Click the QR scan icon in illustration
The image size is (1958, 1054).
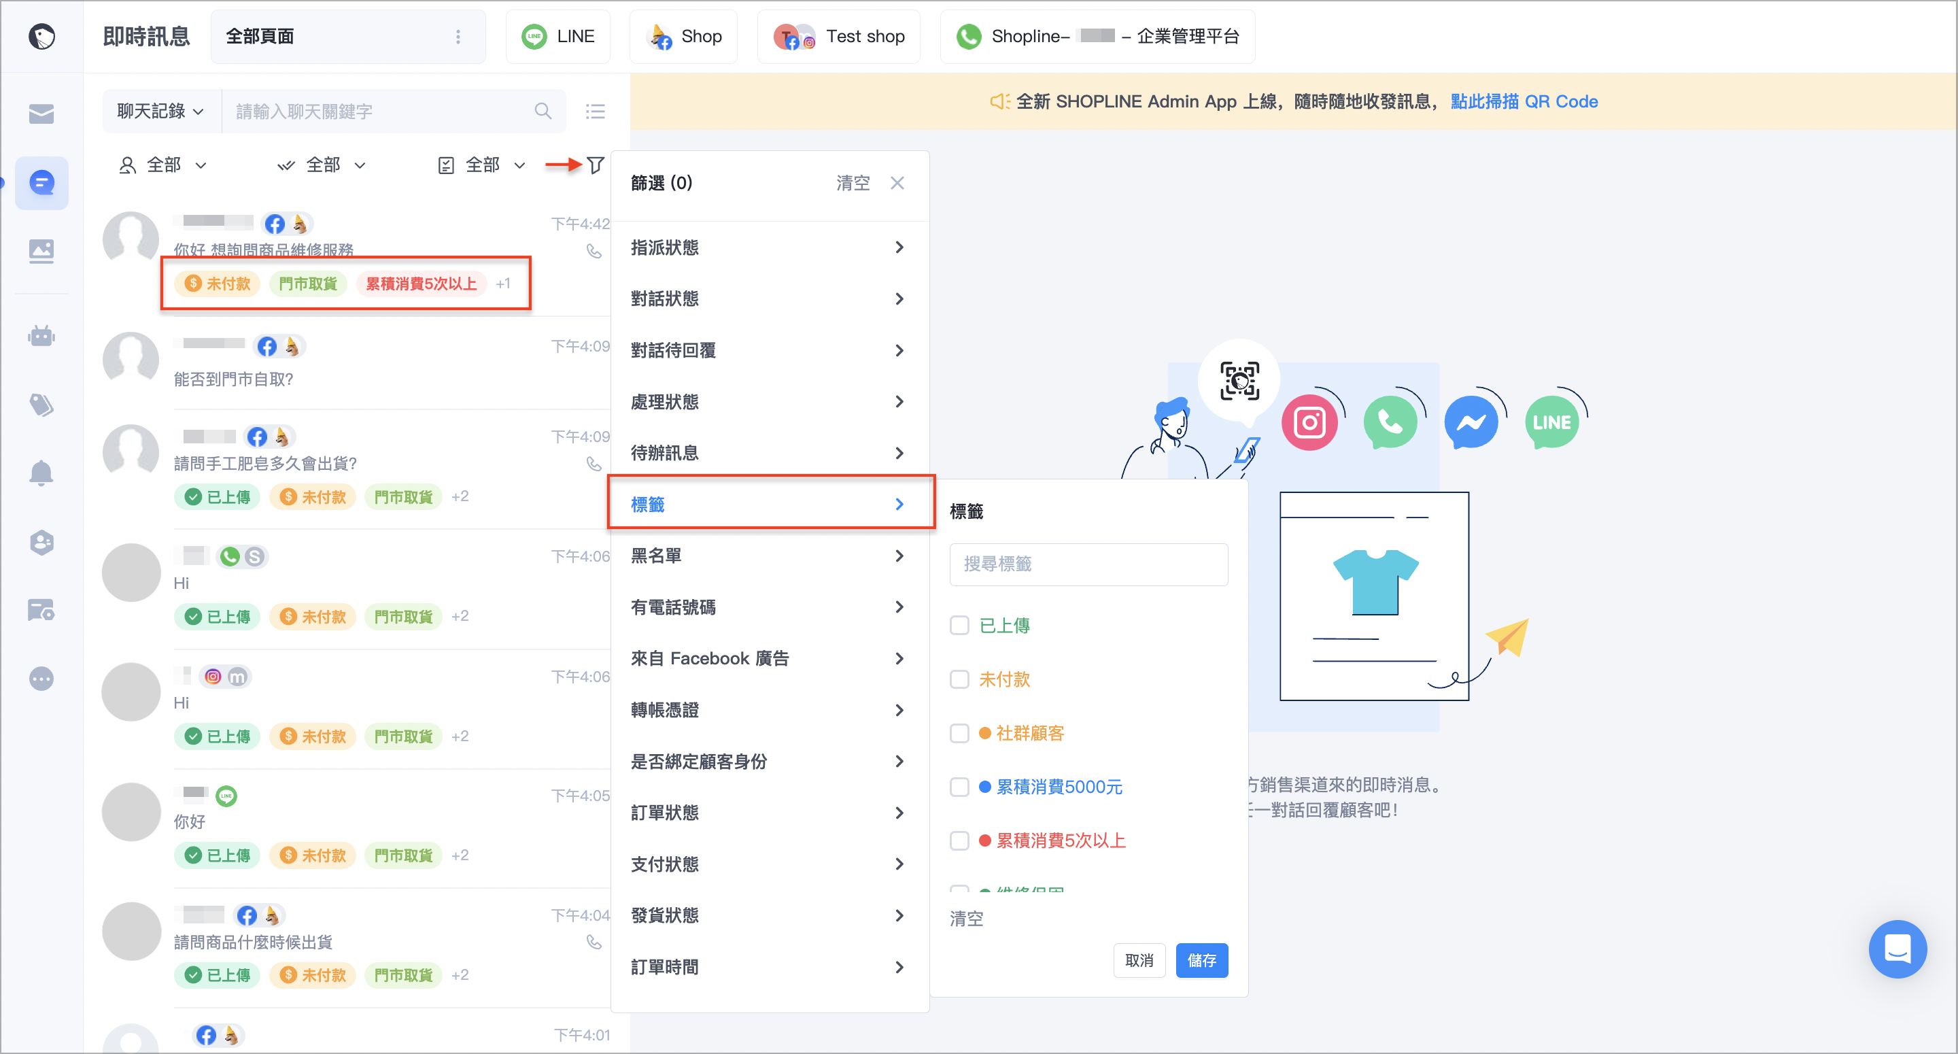pyautogui.click(x=1239, y=380)
